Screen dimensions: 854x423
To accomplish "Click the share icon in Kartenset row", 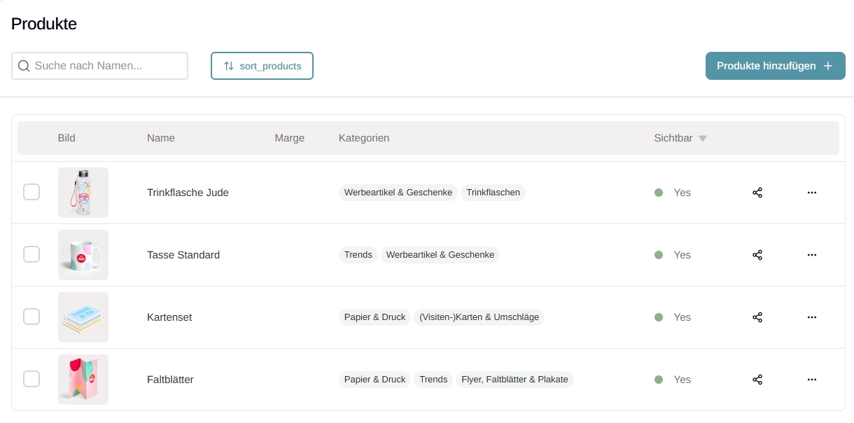I will coord(757,317).
